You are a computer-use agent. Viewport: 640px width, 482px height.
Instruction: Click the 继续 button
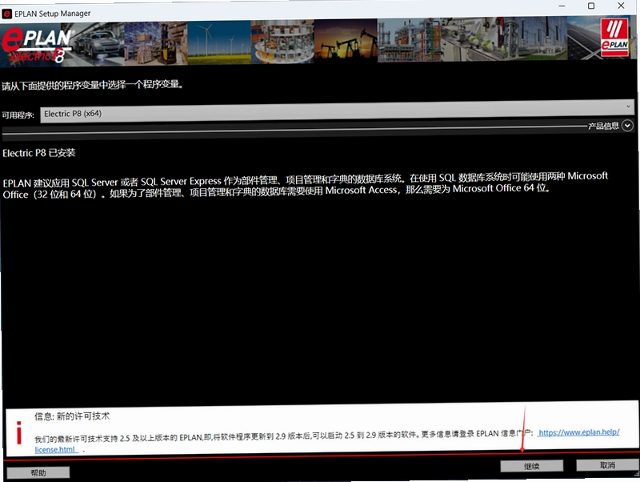click(x=532, y=466)
